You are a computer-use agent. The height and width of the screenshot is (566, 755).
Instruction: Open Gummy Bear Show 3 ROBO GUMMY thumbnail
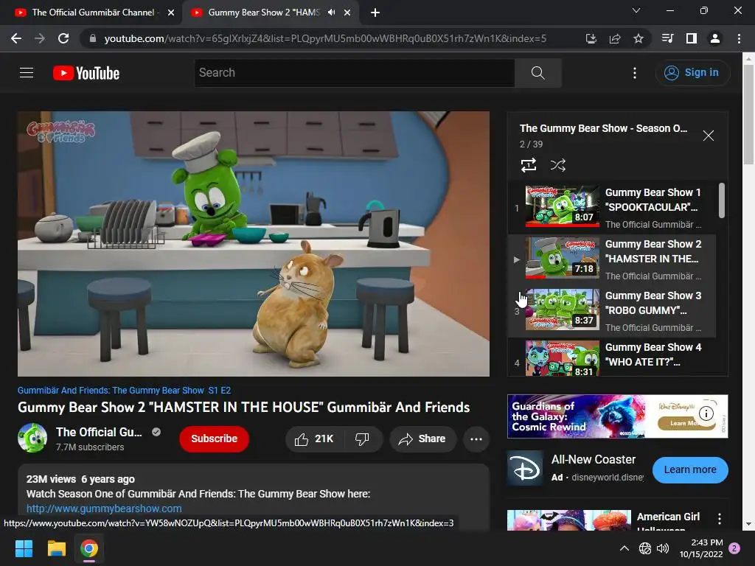pyautogui.click(x=562, y=310)
